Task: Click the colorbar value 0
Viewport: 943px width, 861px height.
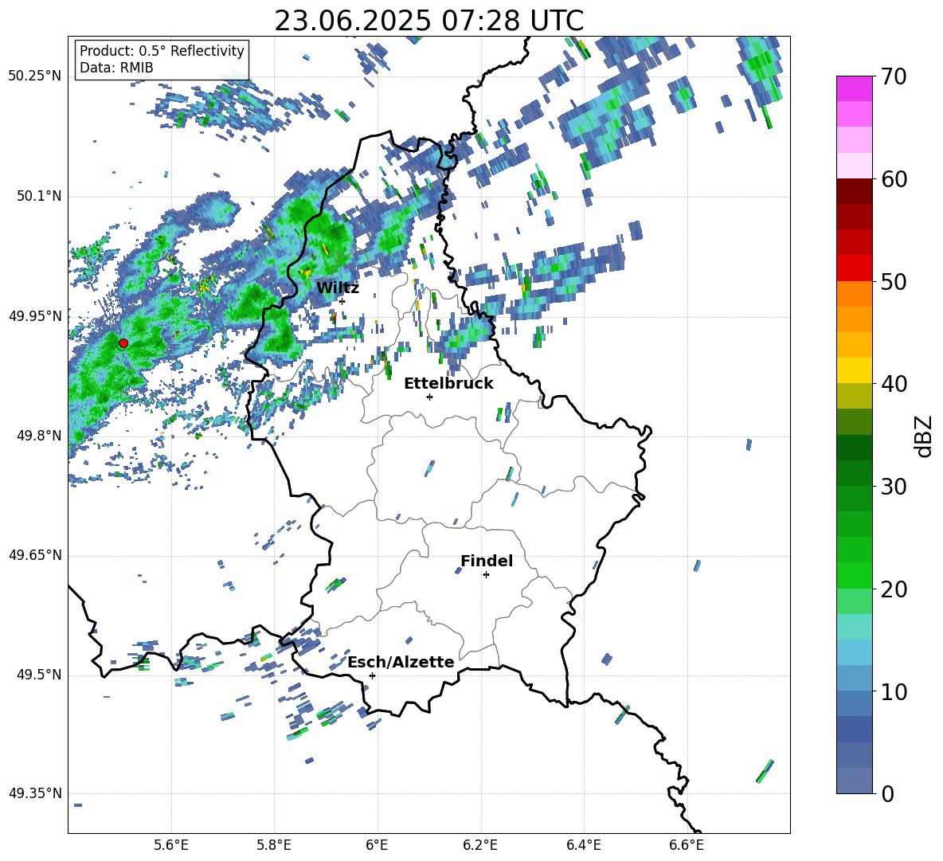Action: (887, 793)
